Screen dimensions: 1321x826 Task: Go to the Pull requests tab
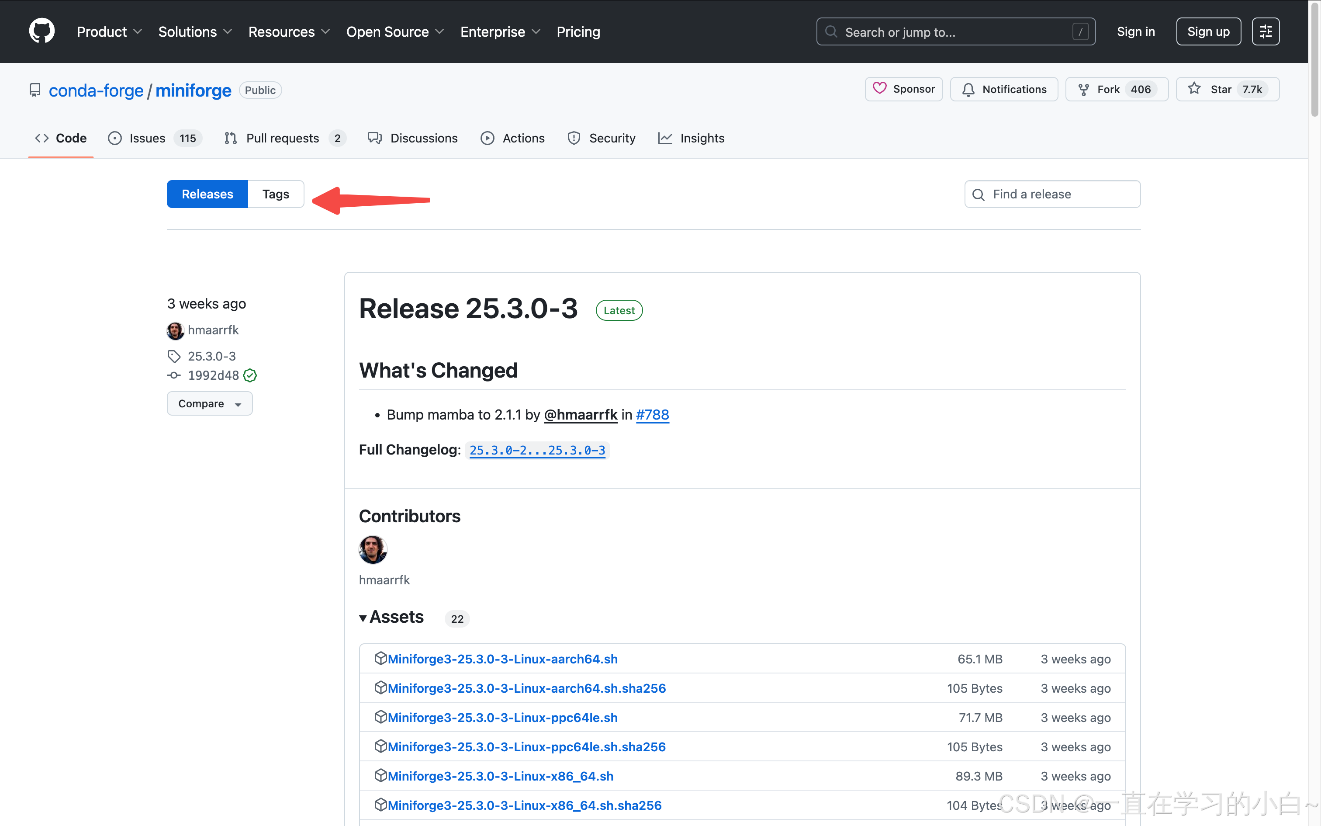[x=284, y=138]
